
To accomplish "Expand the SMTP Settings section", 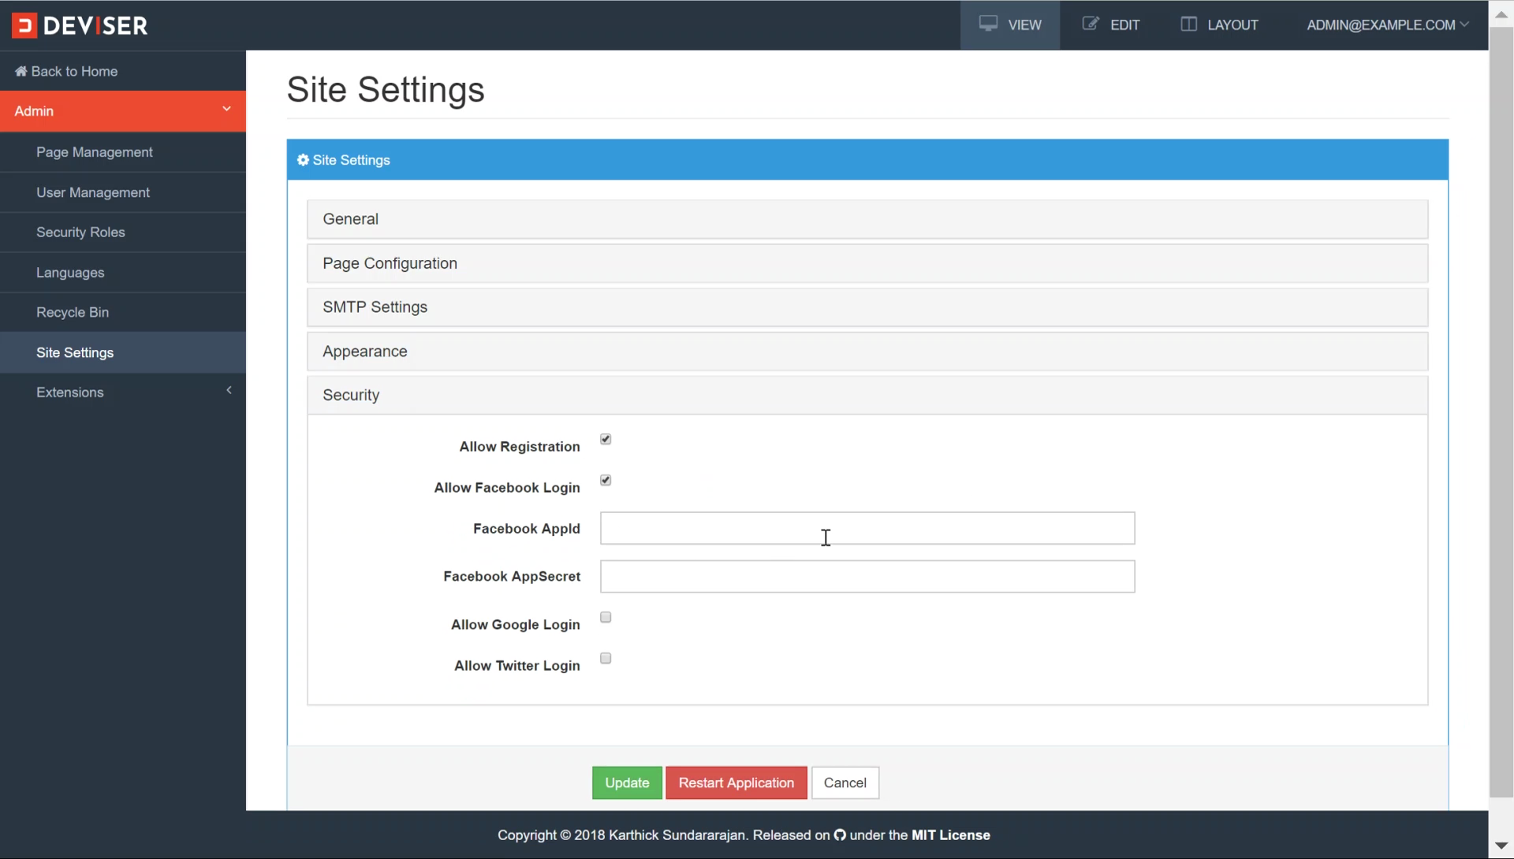I will (375, 307).
